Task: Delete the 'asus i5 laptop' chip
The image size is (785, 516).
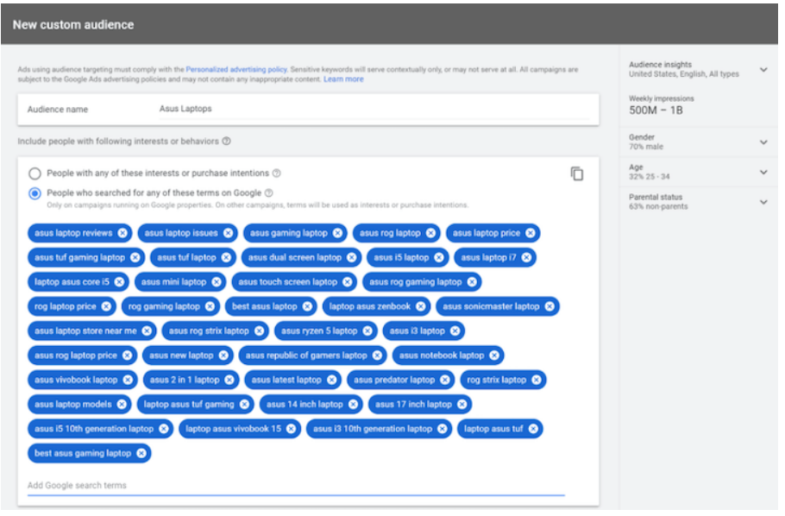Action: click(439, 258)
